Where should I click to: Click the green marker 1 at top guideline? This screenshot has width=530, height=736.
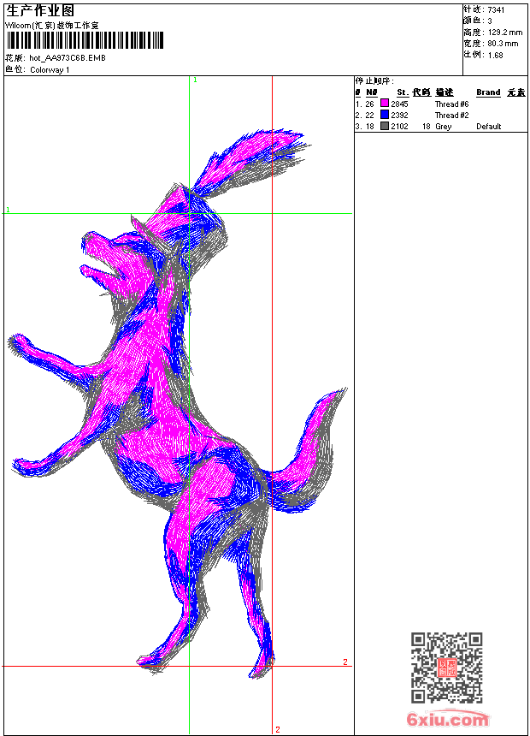tap(195, 80)
